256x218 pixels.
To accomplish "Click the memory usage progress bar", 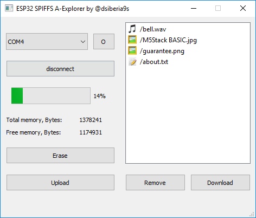I will (51, 96).
